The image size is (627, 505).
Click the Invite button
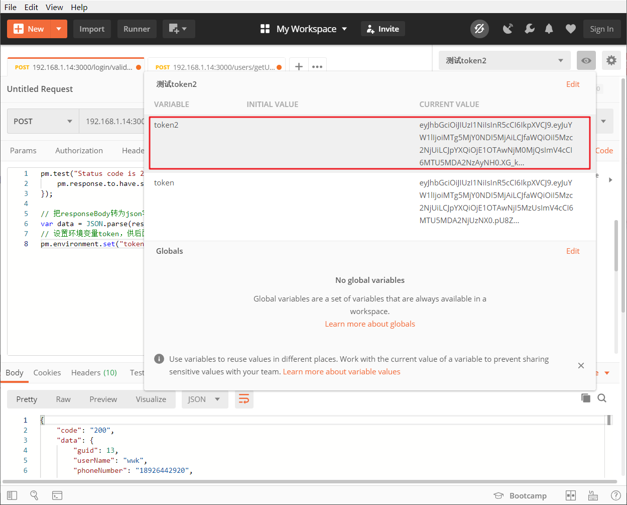[383, 29]
